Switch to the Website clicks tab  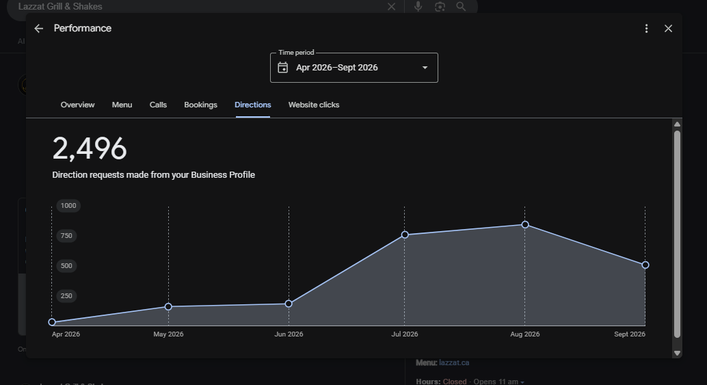[314, 105]
